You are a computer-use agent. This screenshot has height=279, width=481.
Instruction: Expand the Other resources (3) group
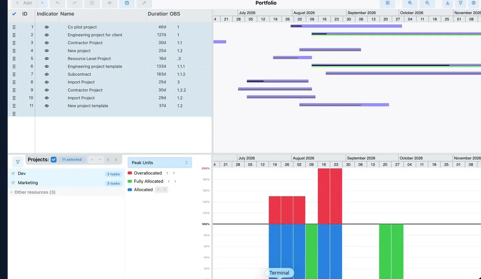[11, 192]
